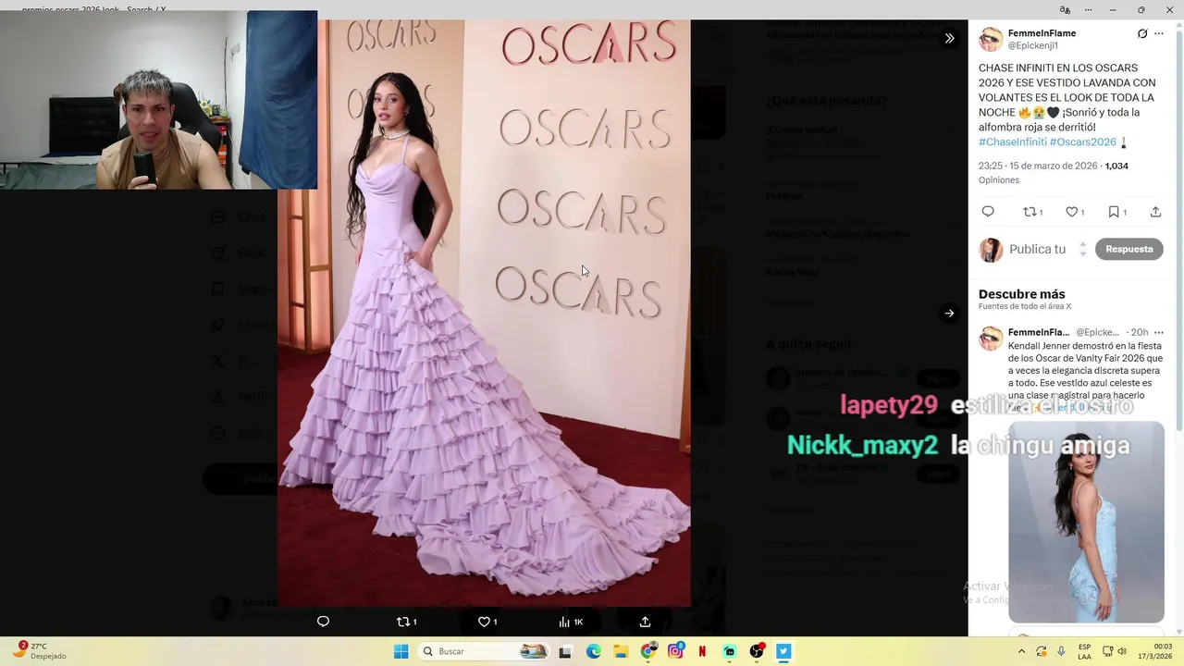The height and width of the screenshot is (666, 1184).
Task: Open Task View from the taskbar
Action: tap(565, 651)
